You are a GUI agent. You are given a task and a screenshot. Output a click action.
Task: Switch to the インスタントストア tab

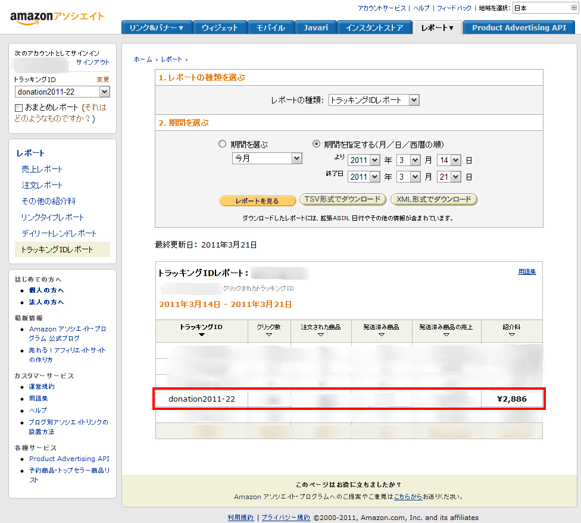pos(374,27)
